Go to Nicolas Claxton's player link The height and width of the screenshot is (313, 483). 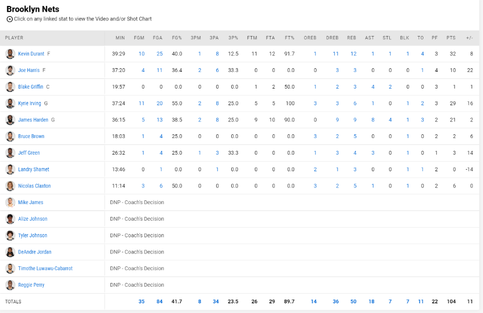tap(34, 186)
